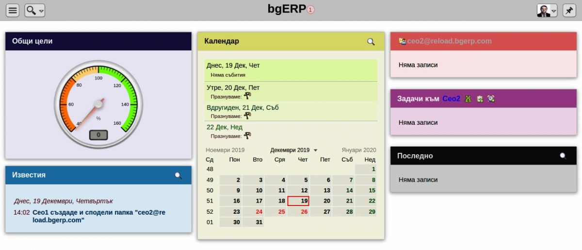Select December 31 in calendar

point(253,222)
